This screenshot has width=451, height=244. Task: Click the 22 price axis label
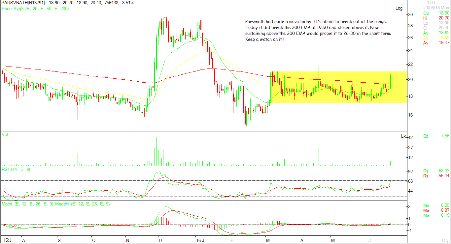tap(410, 64)
